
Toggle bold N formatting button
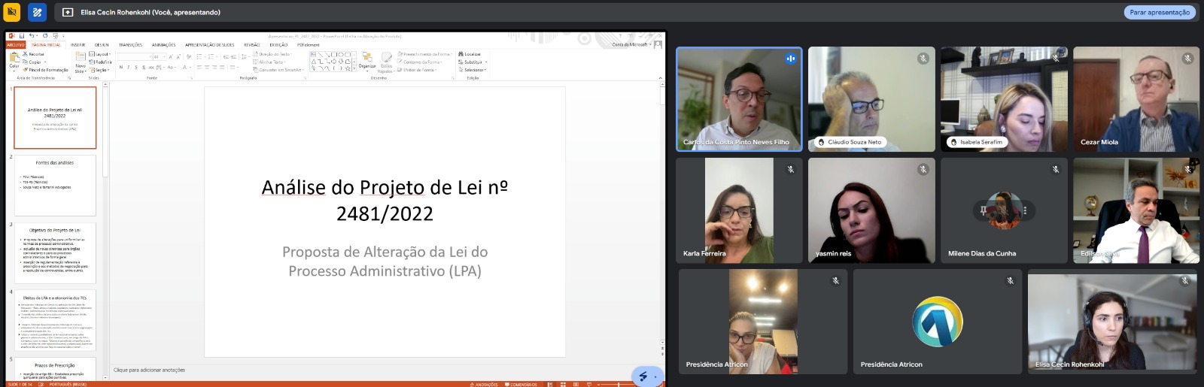tap(120, 68)
